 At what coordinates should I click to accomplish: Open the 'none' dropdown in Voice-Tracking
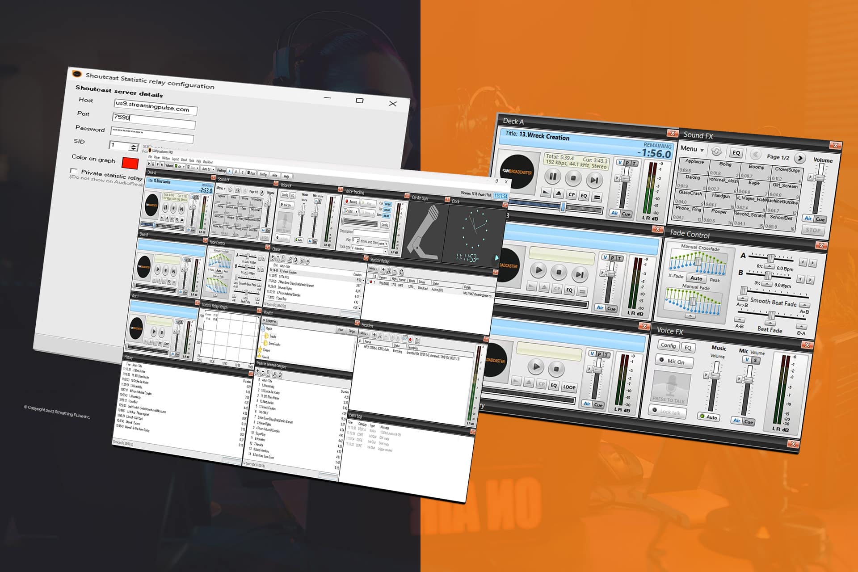[x=383, y=244]
